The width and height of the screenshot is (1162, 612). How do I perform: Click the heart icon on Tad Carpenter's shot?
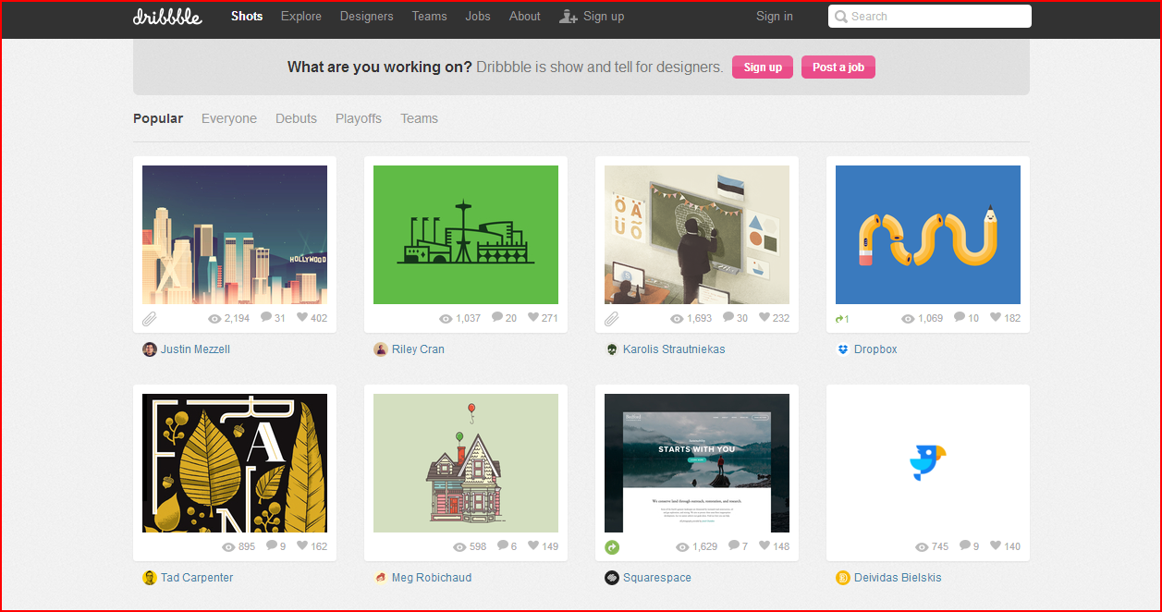click(302, 546)
